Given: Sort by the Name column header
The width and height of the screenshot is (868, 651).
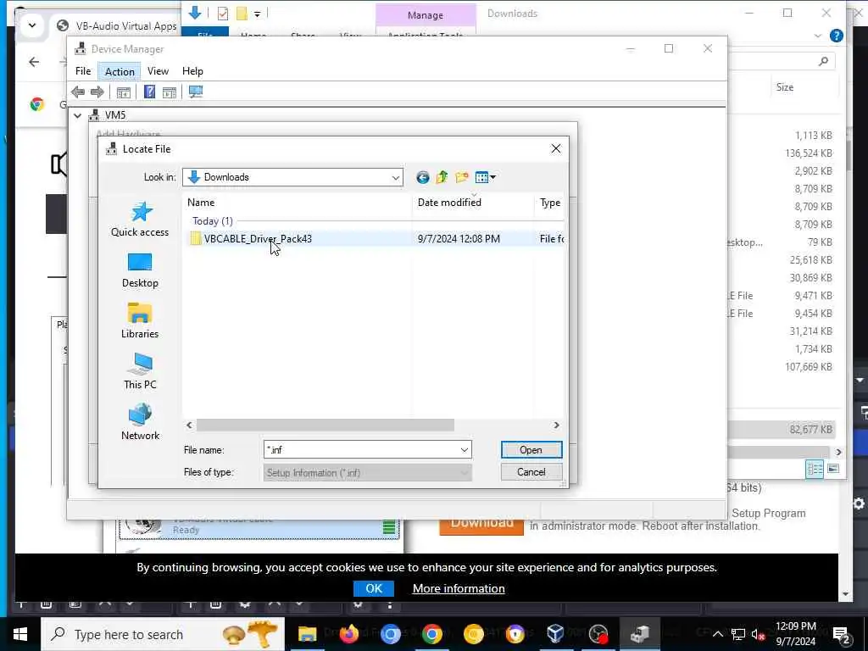Looking at the screenshot, I should [298, 203].
